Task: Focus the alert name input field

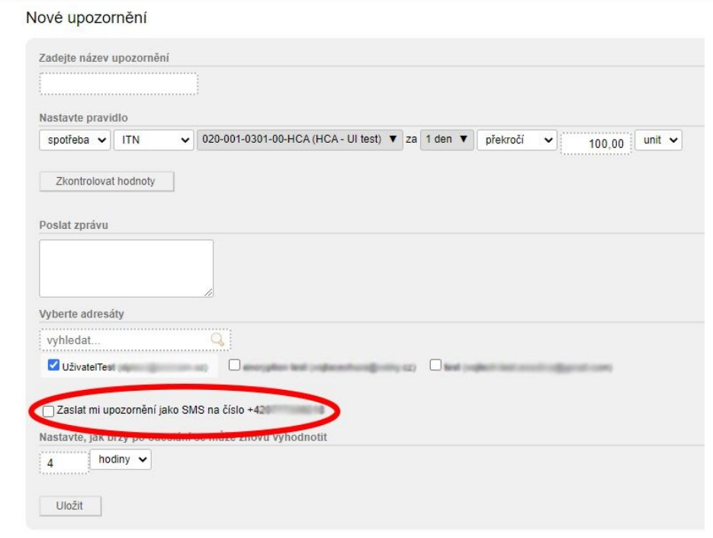Action: click(x=118, y=84)
